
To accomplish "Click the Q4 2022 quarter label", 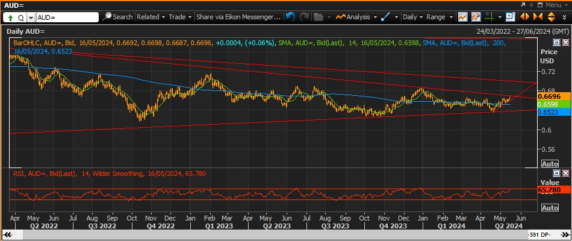I will click(x=161, y=226).
